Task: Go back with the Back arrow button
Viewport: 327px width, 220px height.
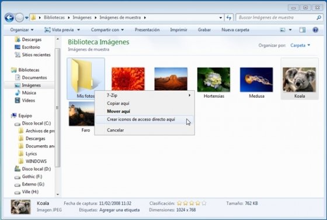Action: 9,18
